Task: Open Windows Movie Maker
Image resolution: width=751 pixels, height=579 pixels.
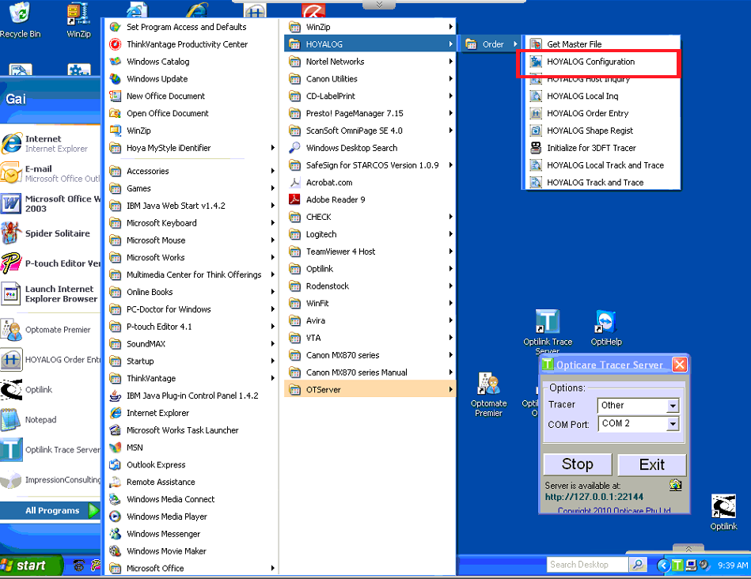Action: [x=192, y=551]
